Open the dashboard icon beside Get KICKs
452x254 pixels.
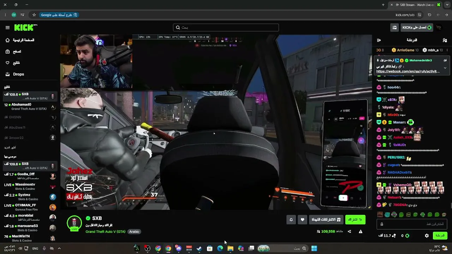tap(394, 28)
